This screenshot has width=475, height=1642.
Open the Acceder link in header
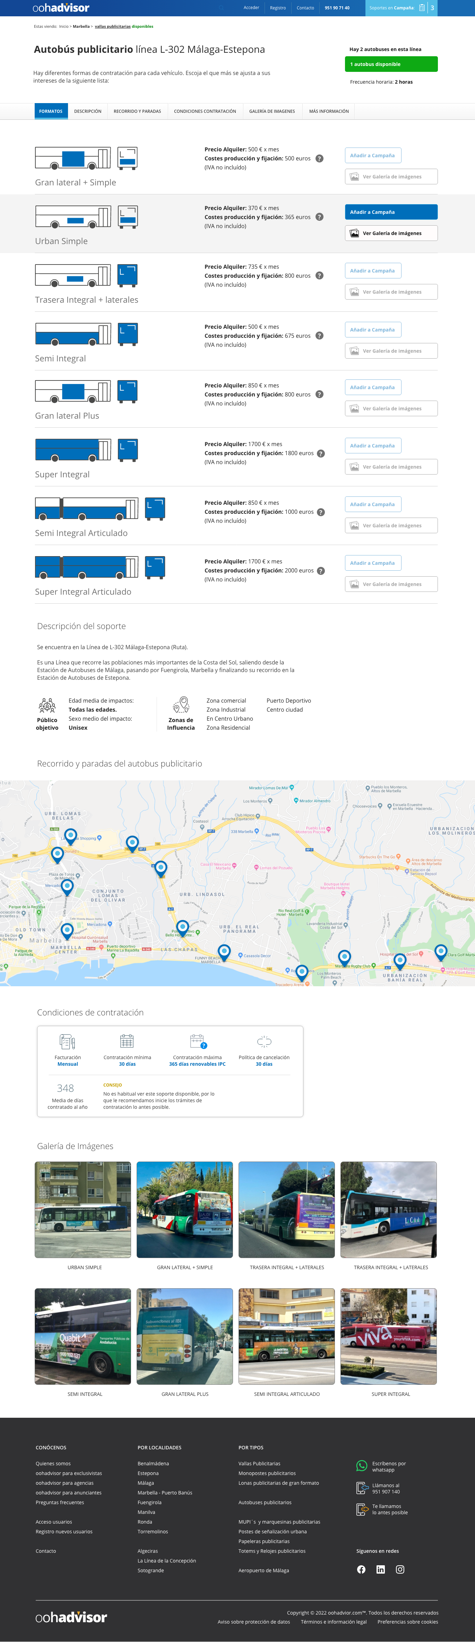coord(251,8)
